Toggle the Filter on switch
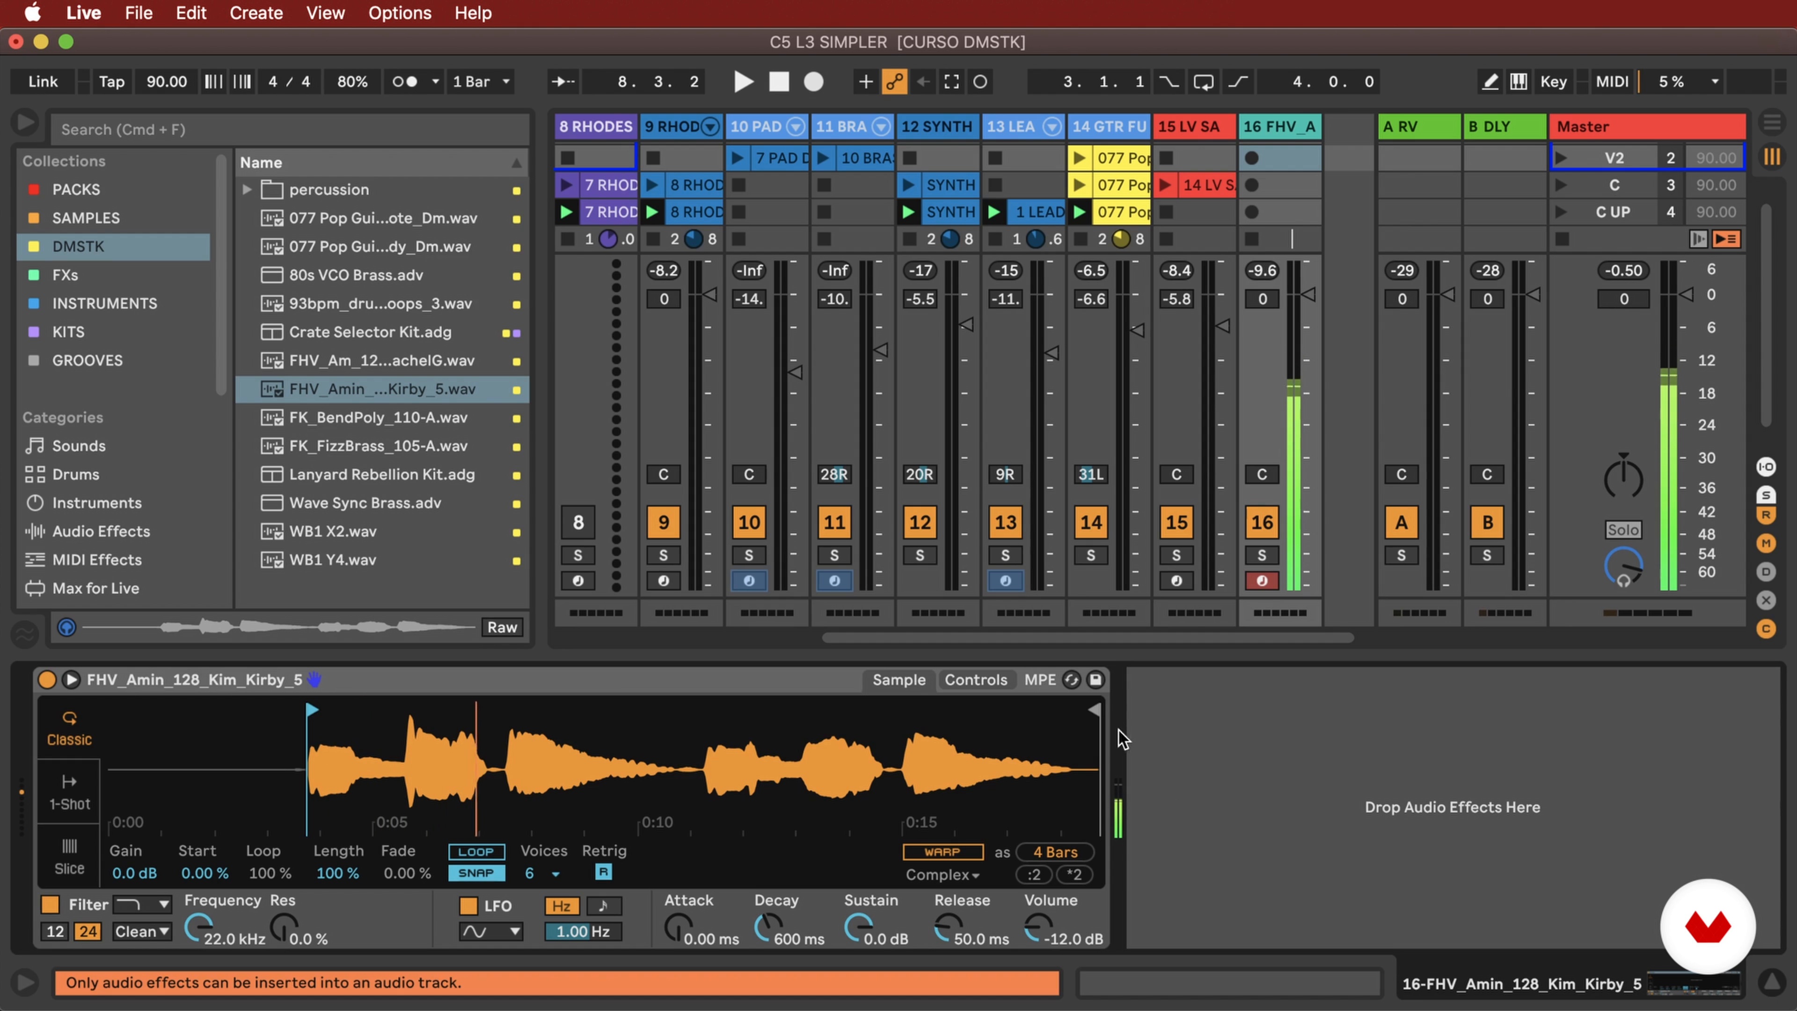The height and width of the screenshot is (1011, 1797). point(50,904)
